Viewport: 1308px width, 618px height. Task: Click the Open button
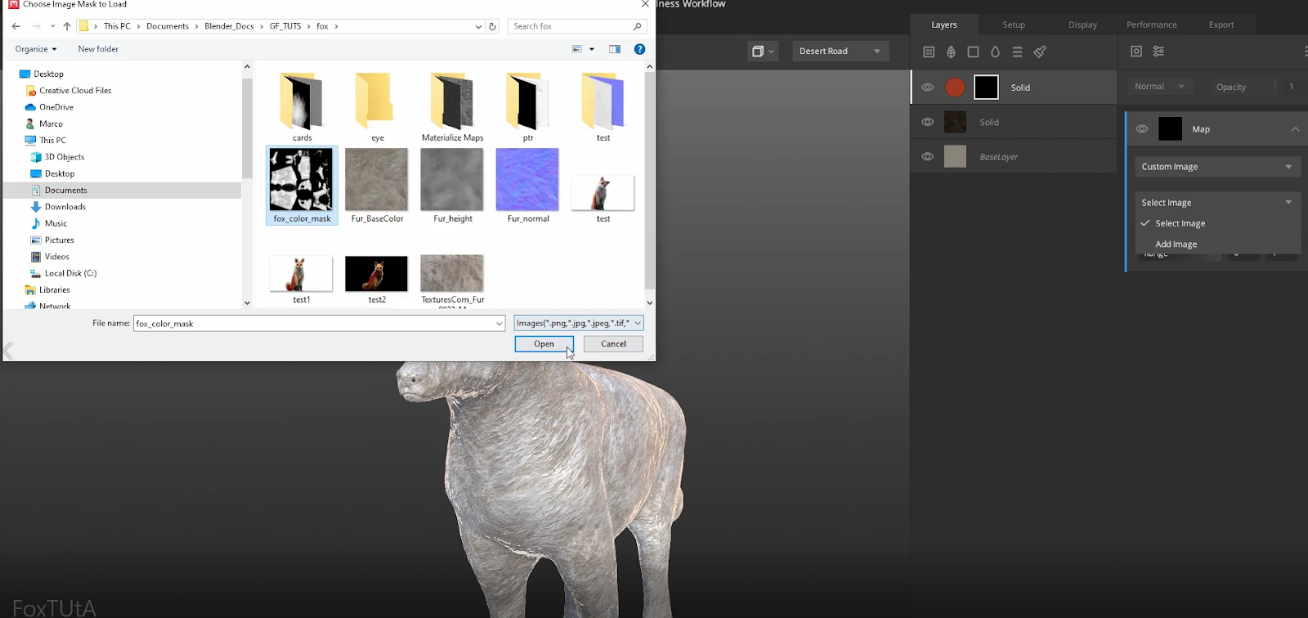point(544,344)
